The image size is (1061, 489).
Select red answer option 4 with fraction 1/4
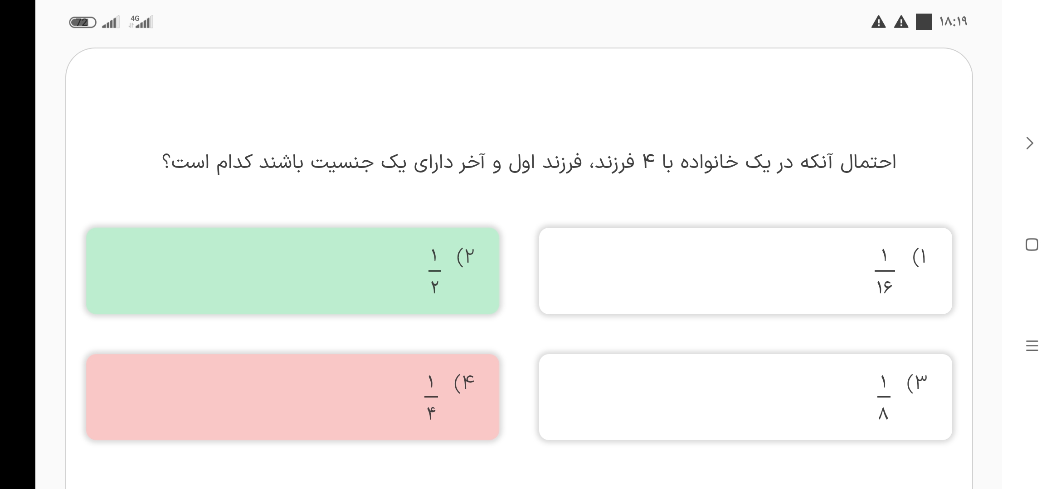292,397
